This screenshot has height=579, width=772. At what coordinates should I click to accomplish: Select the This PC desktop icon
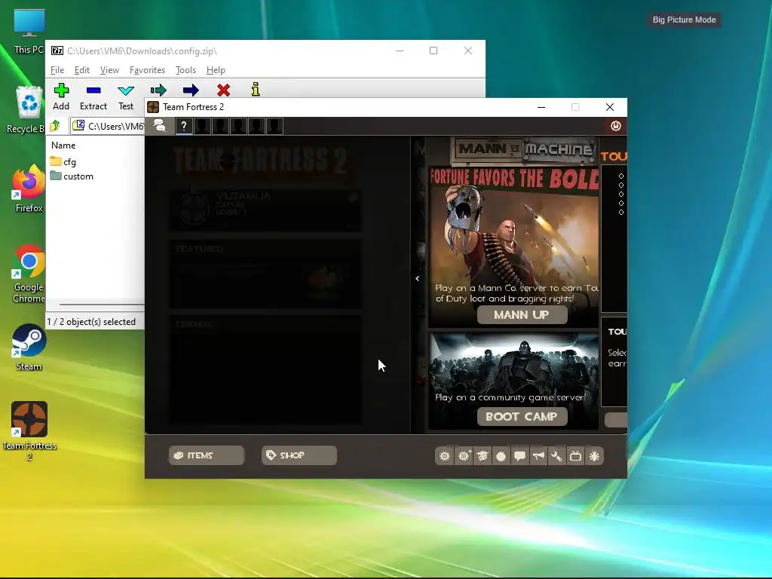pos(29,32)
